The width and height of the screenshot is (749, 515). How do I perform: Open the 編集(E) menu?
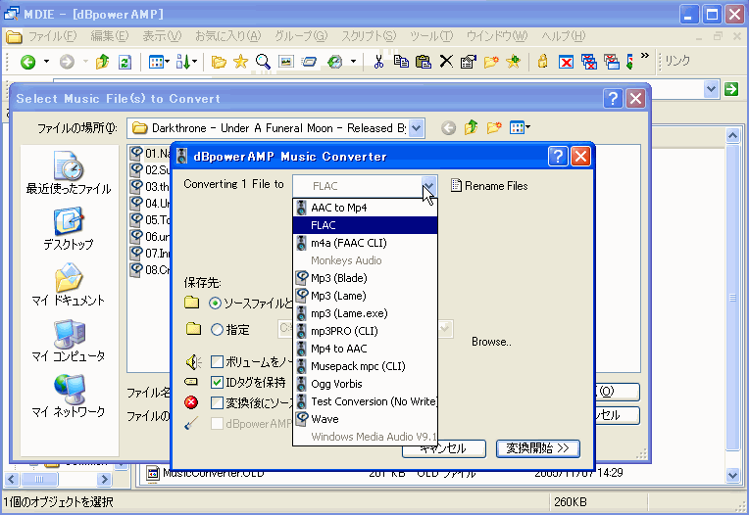click(x=110, y=36)
